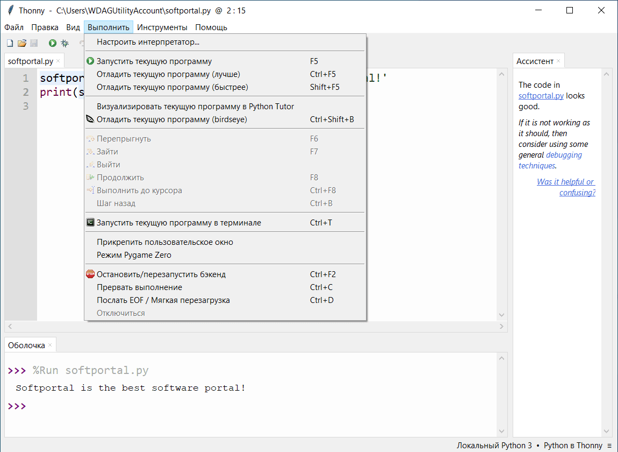The height and width of the screenshot is (452, 618).
Task: Select Настроить интерпретатор menu item
Action: (x=148, y=42)
